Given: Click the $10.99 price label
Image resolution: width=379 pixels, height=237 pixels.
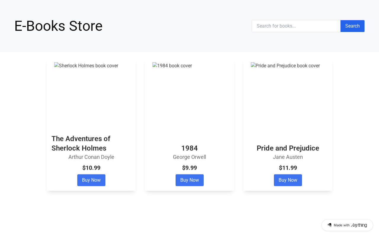Looking at the screenshot, I should point(91,168).
